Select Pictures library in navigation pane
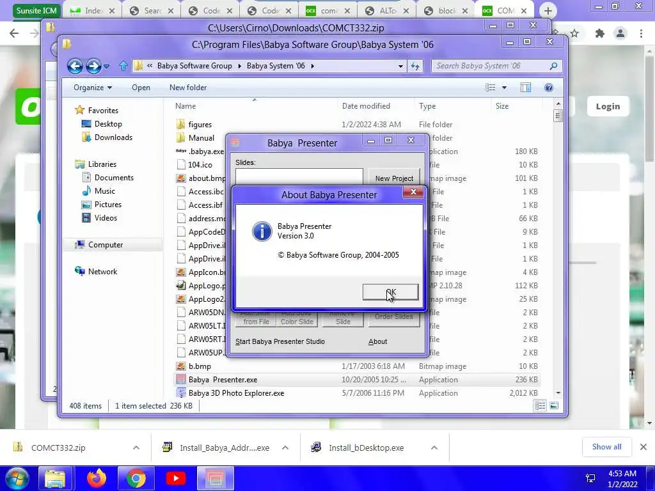This screenshot has height=491, width=655. coord(107,204)
